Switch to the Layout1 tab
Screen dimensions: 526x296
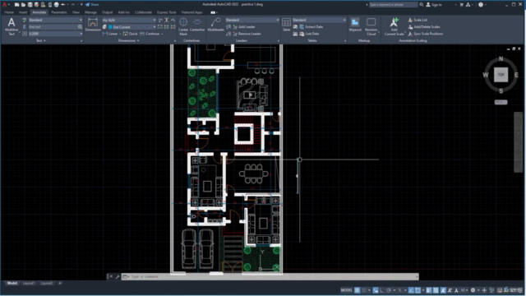point(29,283)
